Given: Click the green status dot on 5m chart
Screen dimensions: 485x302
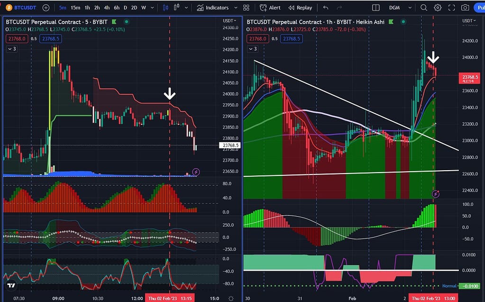Looking at the screenshot, I should pyautogui.click(x=127, y=22).
